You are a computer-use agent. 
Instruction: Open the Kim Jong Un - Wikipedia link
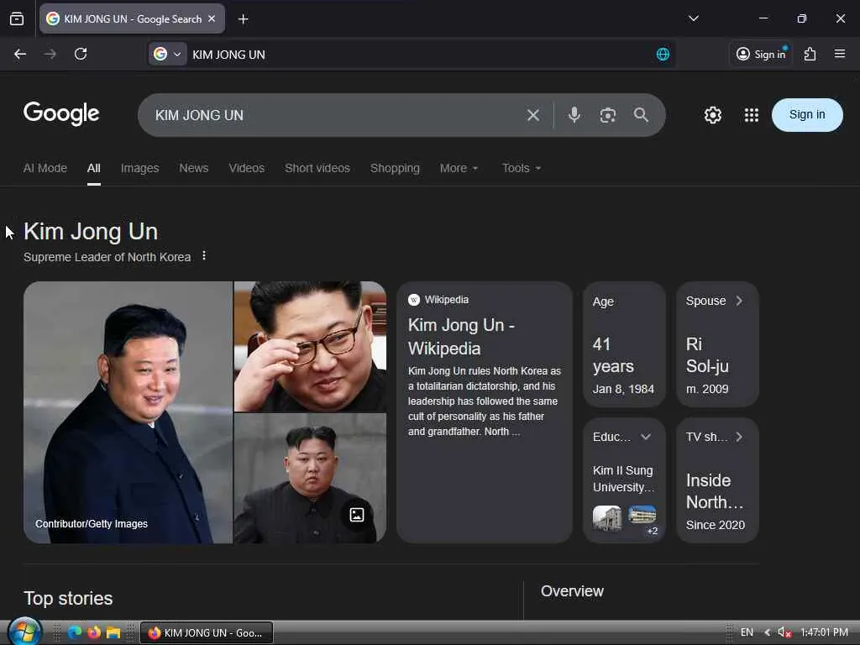[x=461, y=337]
